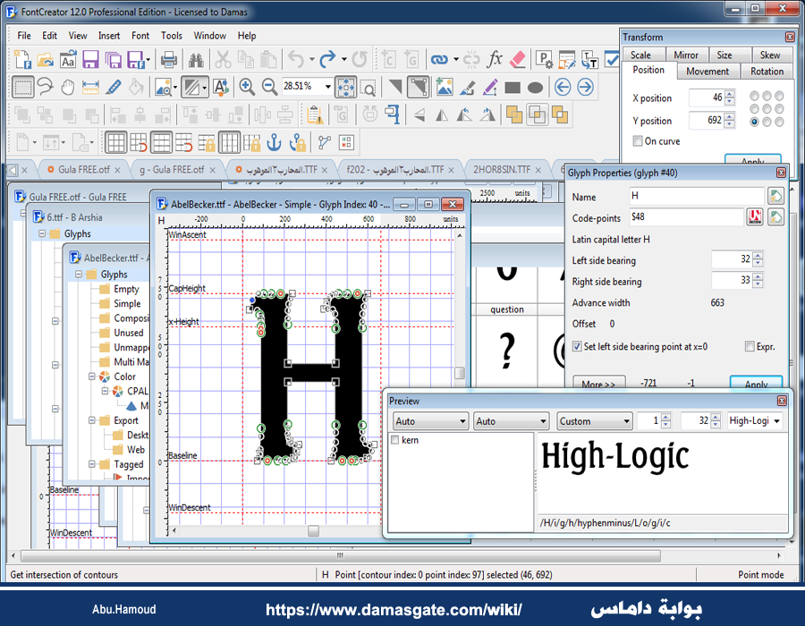Click the Zoom out magnifier icon
The image size is (805, 626).
(x=269, y=88)
